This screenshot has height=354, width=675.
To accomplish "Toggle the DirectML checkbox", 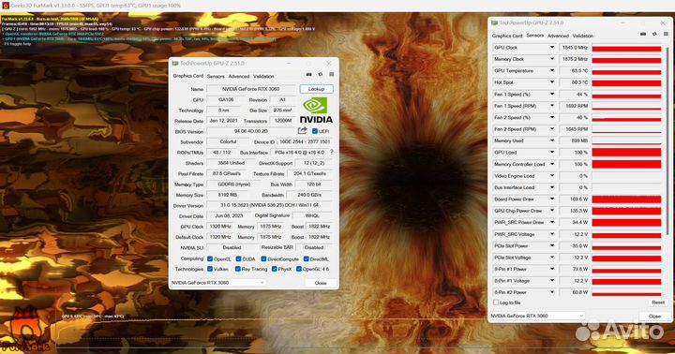I will coord(306,258).
